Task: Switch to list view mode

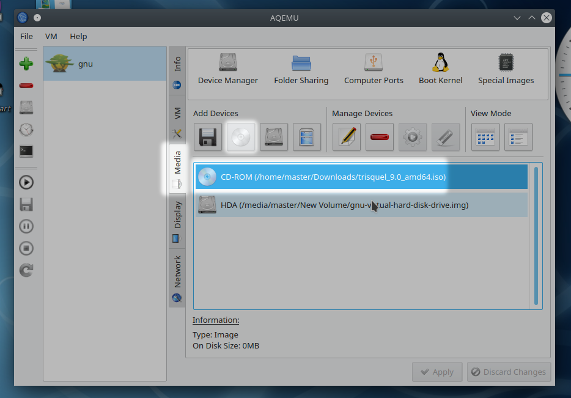Action: tap(518, 138)
